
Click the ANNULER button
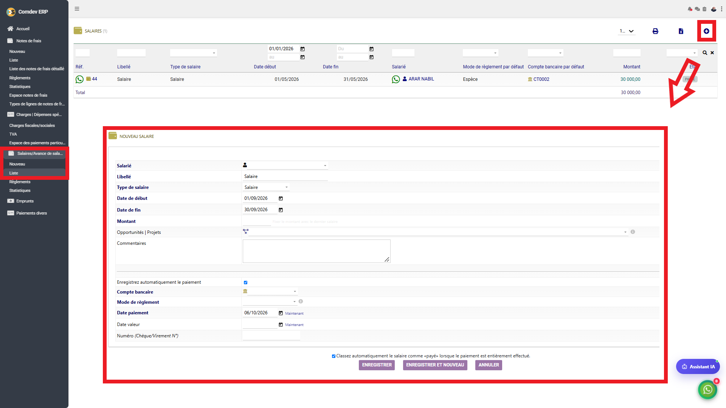tap(489, 365)
